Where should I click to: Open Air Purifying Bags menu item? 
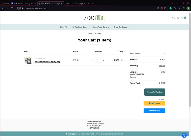(x=80, y=27)
